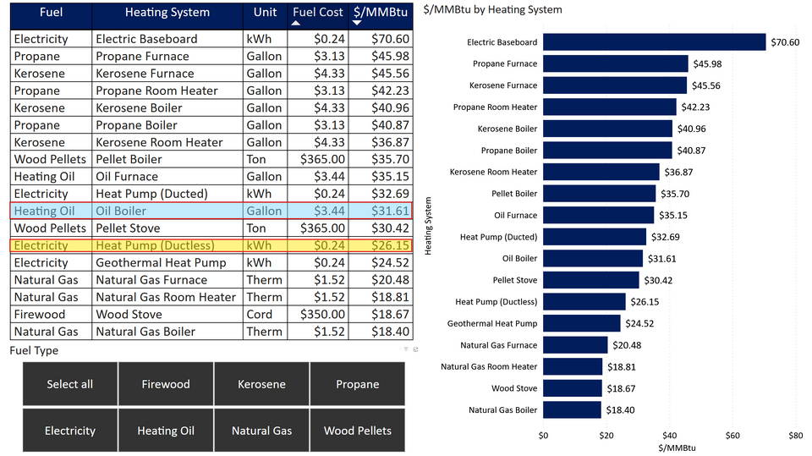Sort table by Fuel column header

tap(52, 14)
